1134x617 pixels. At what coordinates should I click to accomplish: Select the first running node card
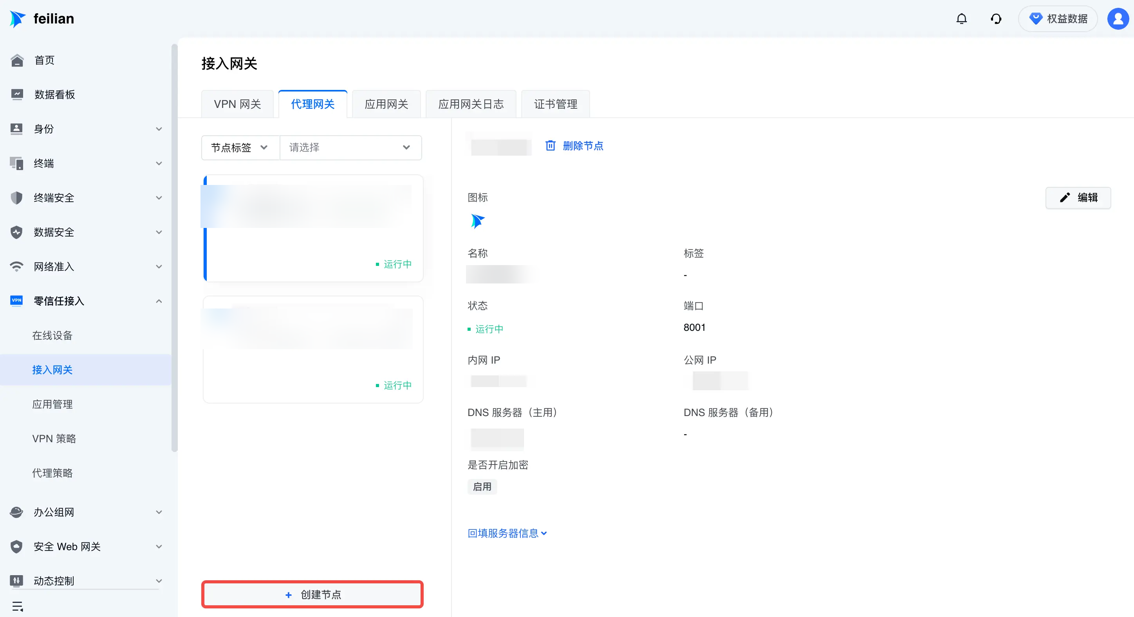click(x=313, y=228)
